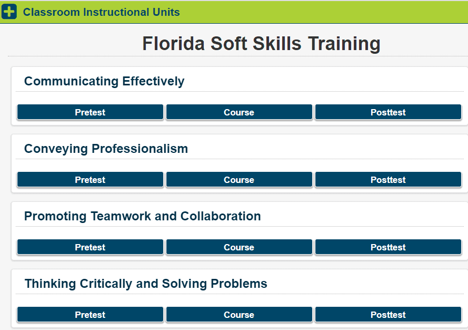Take the Thinking Critically and Solving Problems Posttest
Viewport: 468px width, 330px height.
pyautogui.click(x=388, y=315)
